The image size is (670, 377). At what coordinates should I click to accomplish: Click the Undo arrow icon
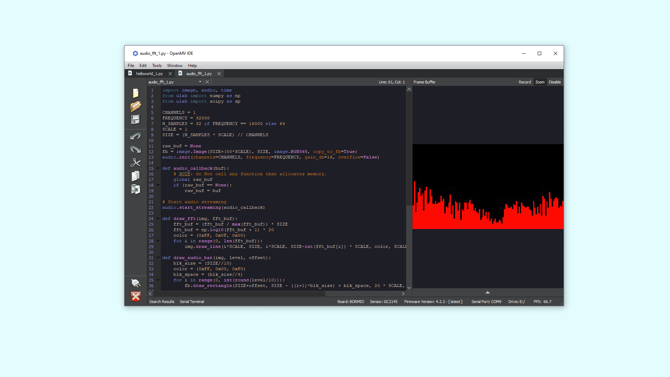point(136,136)
